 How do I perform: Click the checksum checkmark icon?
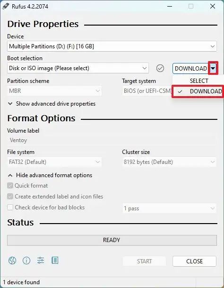coord(160,68)
